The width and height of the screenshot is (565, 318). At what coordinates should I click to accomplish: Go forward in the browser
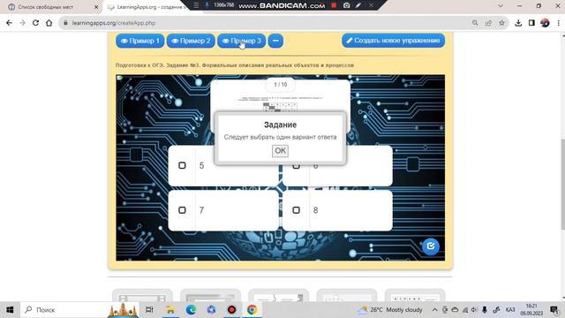(x=22, y=23)
